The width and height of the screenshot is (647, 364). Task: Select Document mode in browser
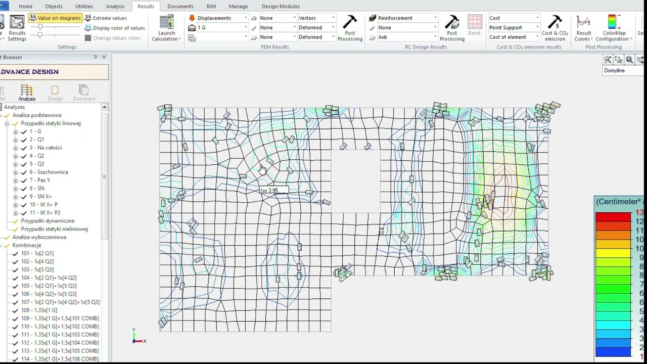(84, 93)
